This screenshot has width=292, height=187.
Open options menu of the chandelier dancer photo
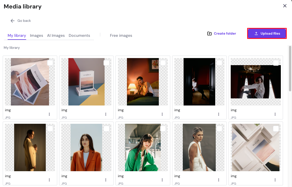click(275, 114)
